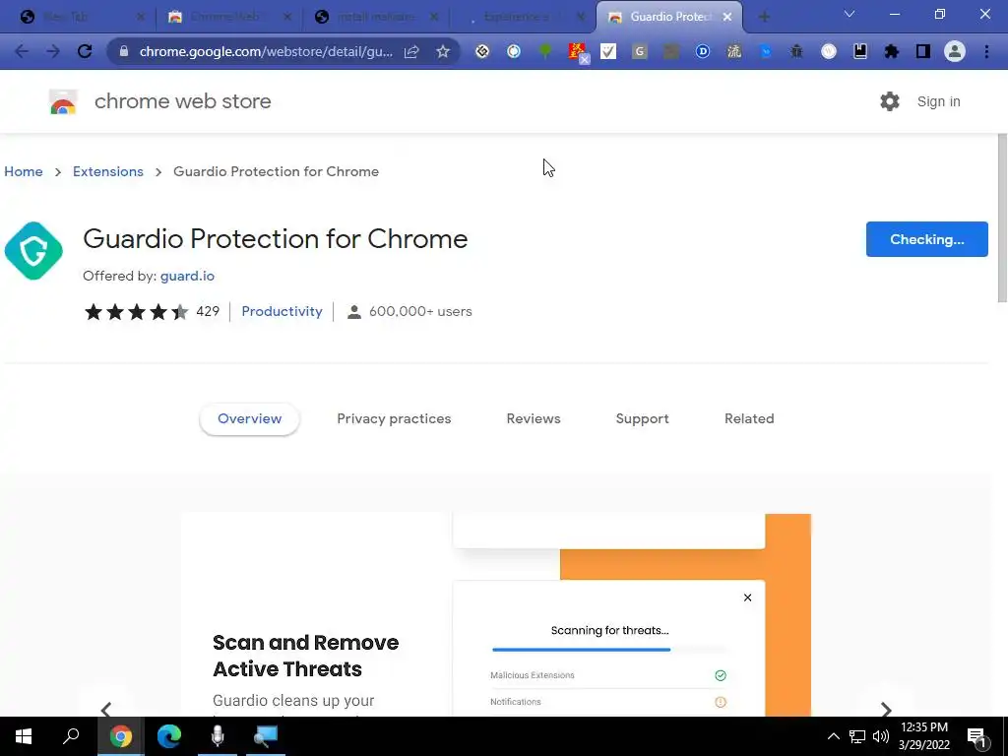
Task: Go back to previous page
Action: point(22,51)
